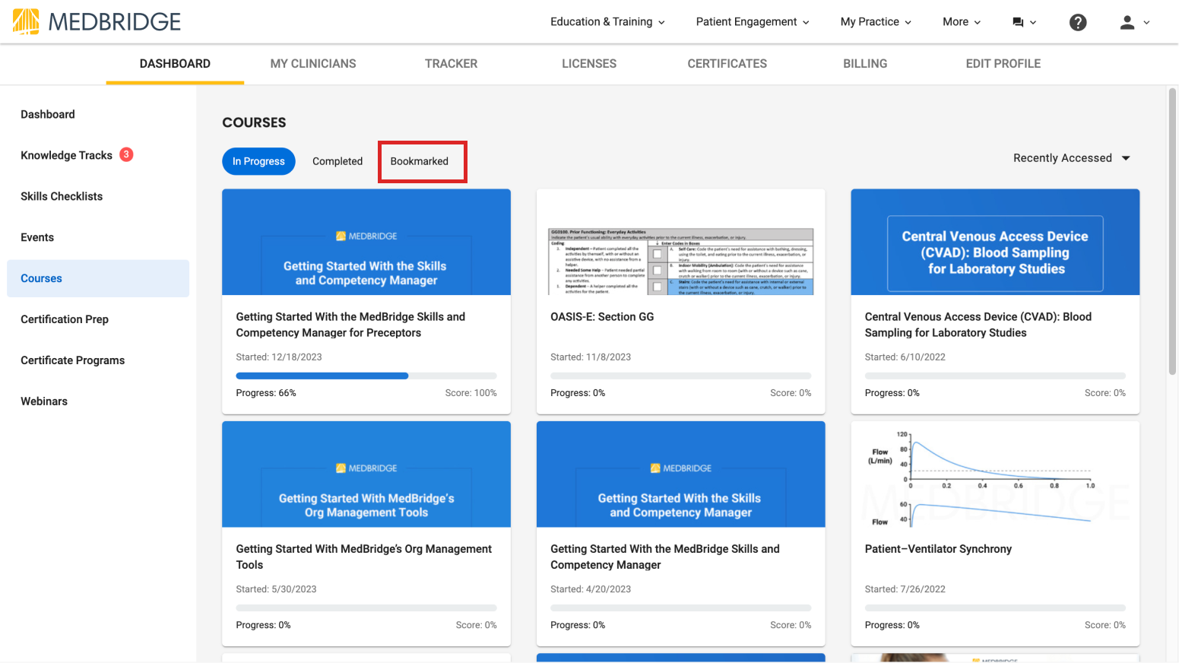Expand the Education & Training menu
Image resolution: width=1179 pixels, height=663 pixels.
[x=607, y=21]
